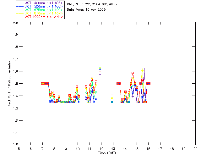Click the y-axis tick label 1.0

15,144
